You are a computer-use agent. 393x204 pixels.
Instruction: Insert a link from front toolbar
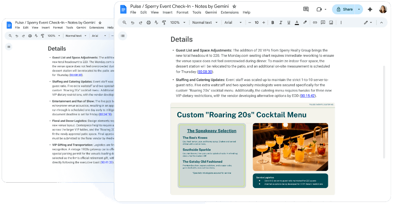315,22
